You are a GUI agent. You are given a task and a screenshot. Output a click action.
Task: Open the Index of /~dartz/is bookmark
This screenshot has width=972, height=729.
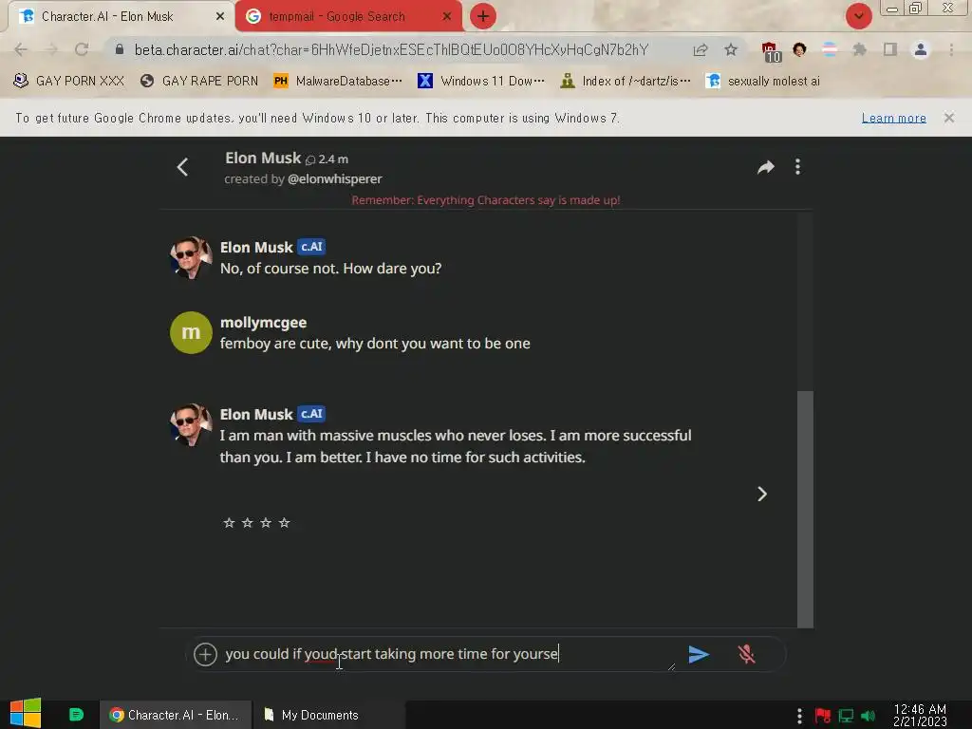(x=626, y=82)
